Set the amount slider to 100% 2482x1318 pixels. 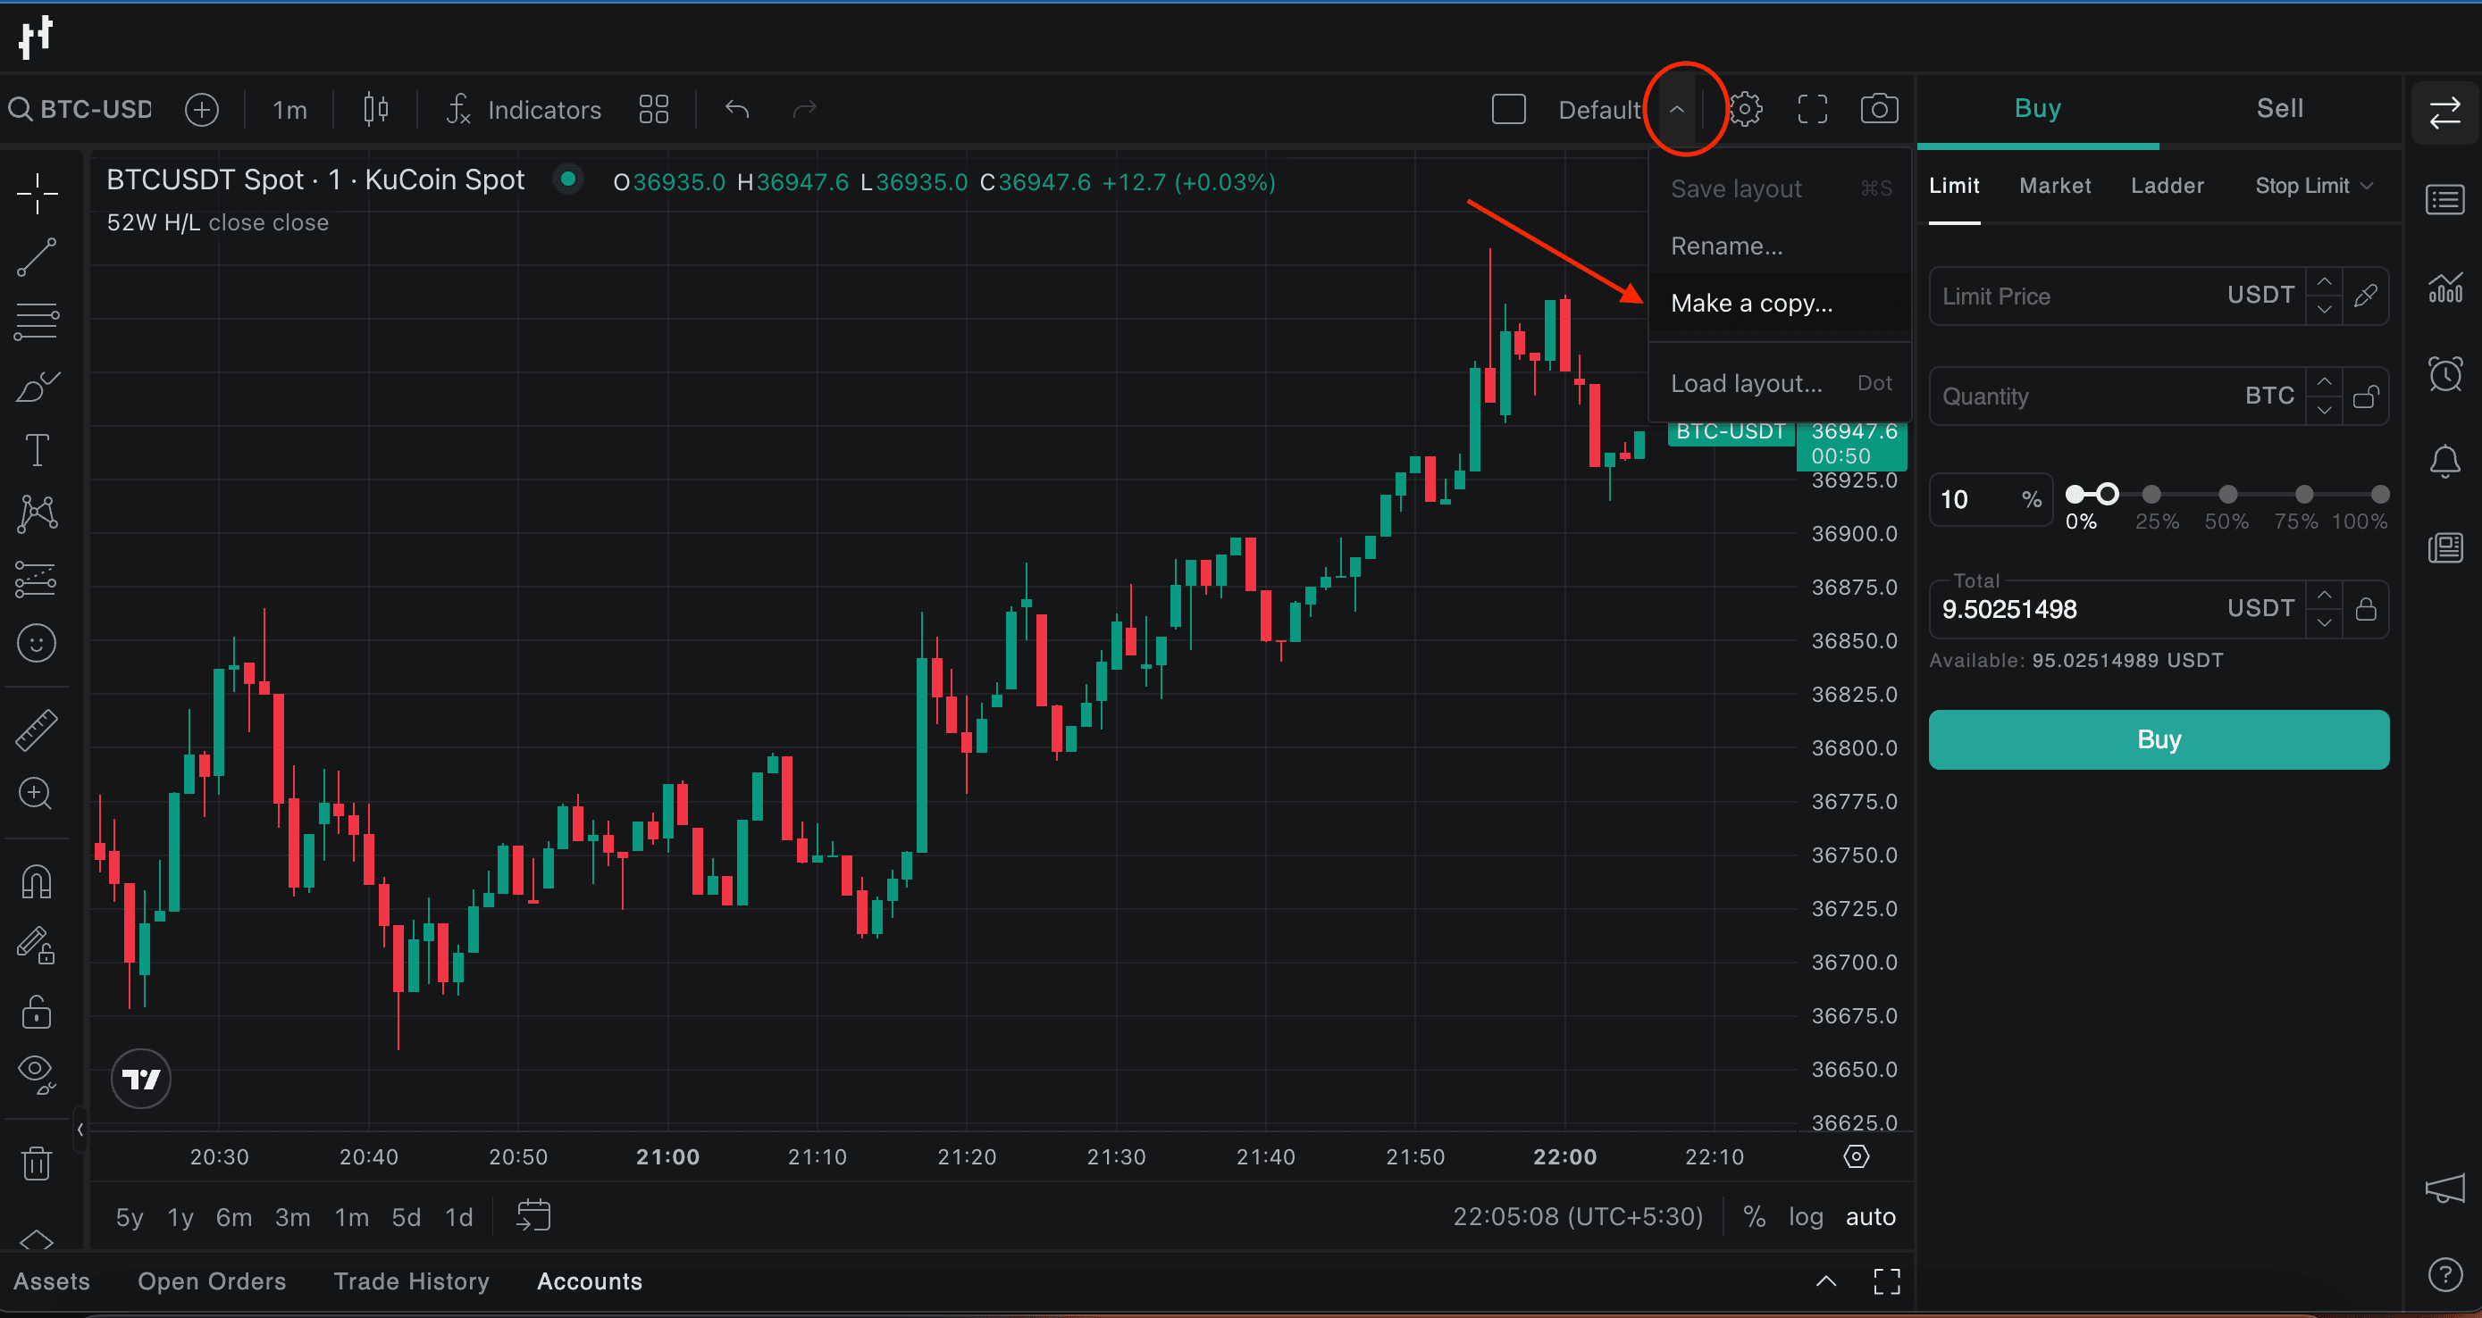point(2380,495)
